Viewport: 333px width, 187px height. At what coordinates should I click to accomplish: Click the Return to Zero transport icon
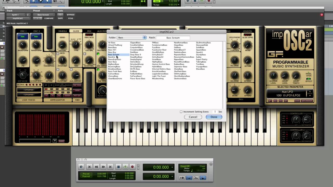click(89, 167)
